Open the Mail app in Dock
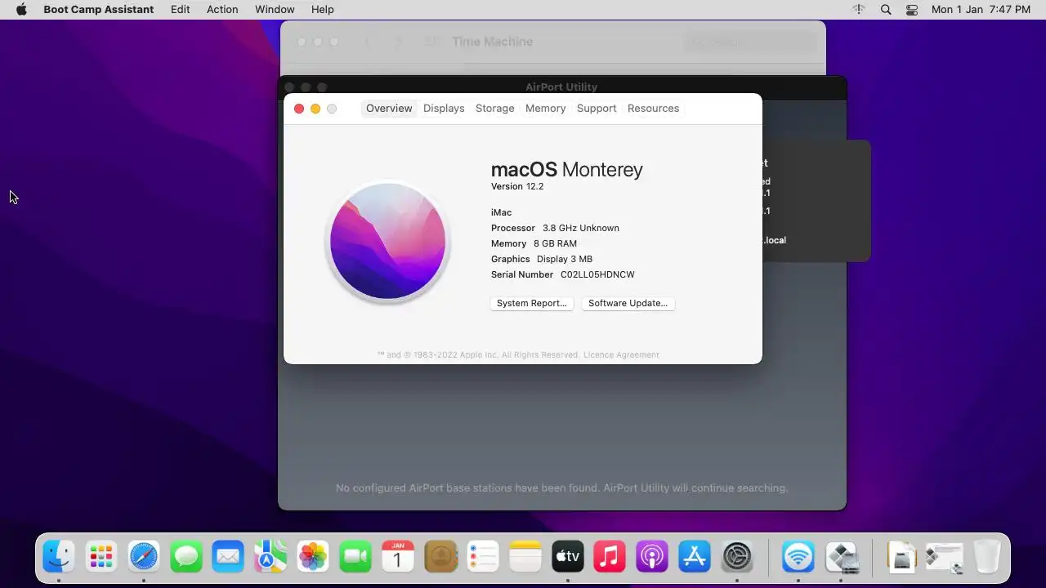The width and height of the screenshot is (1046, 588). (228, 557)
